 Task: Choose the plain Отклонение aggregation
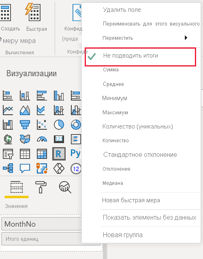point(116,169)
